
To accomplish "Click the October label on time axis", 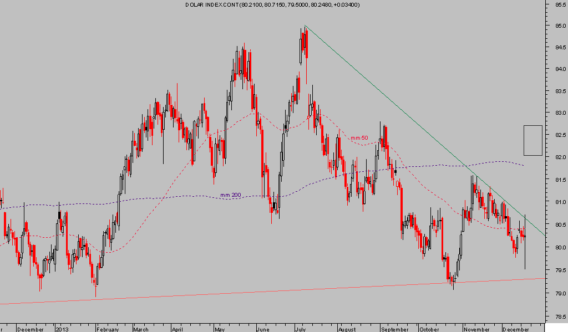I will pyautogui.click(x=430, y=329).
